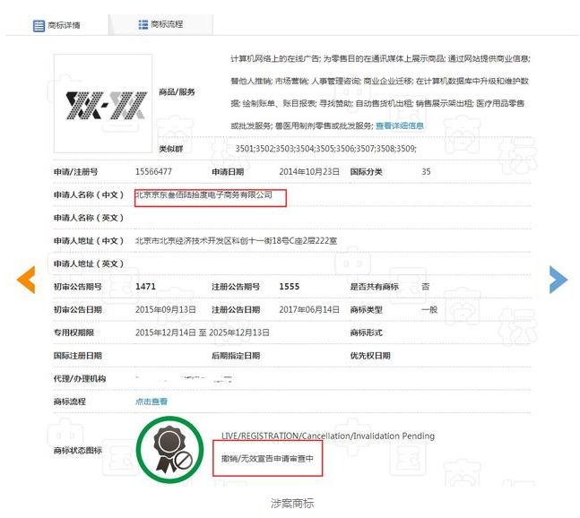Screen dimensions: 580x518
Task: Click the 专用权期限 label
Action: pos(74,332)
